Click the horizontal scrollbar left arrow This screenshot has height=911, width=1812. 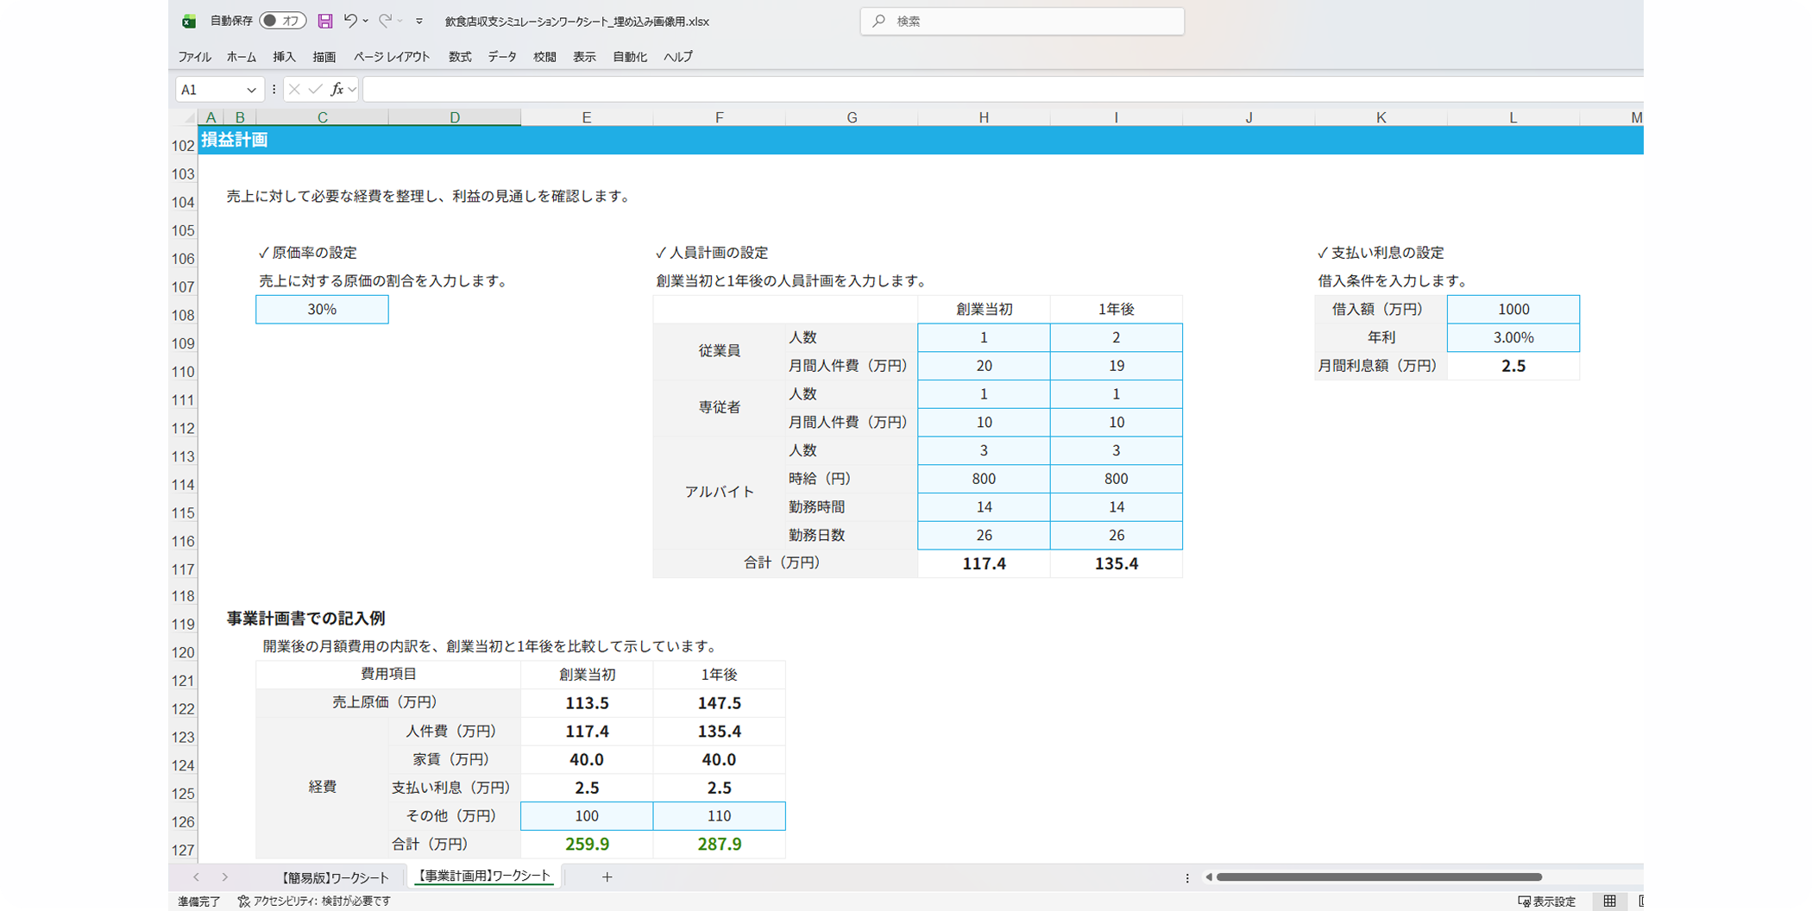pos(1209,877)
